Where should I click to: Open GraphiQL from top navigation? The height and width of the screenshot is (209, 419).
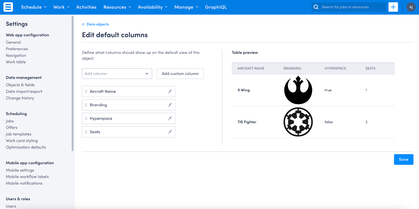pyautogui.click(x=216, y=7)
